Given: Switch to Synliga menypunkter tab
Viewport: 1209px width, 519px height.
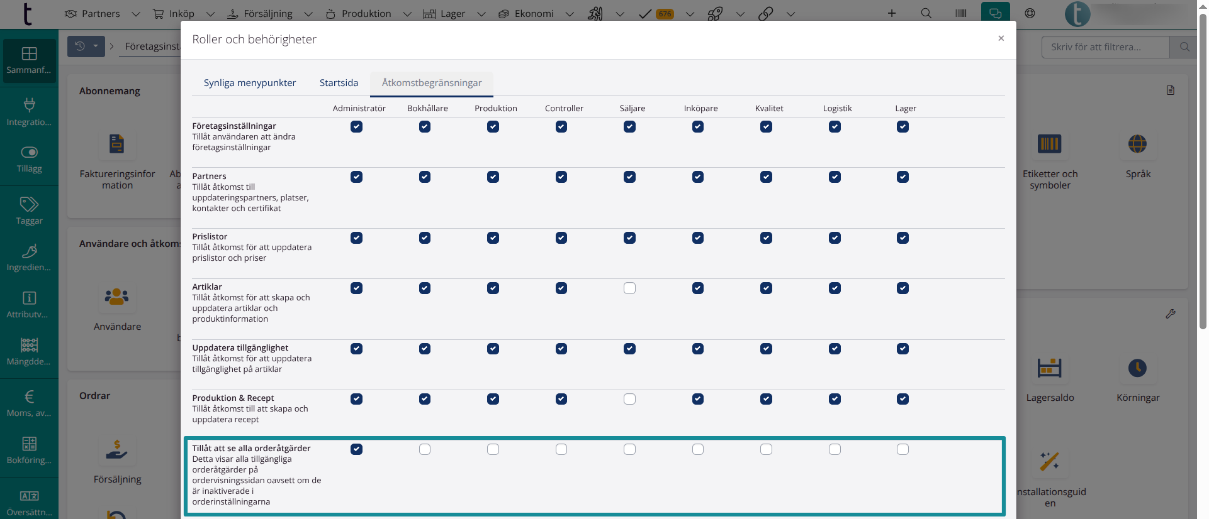Looking at the screenshot, I should [249, 83].
